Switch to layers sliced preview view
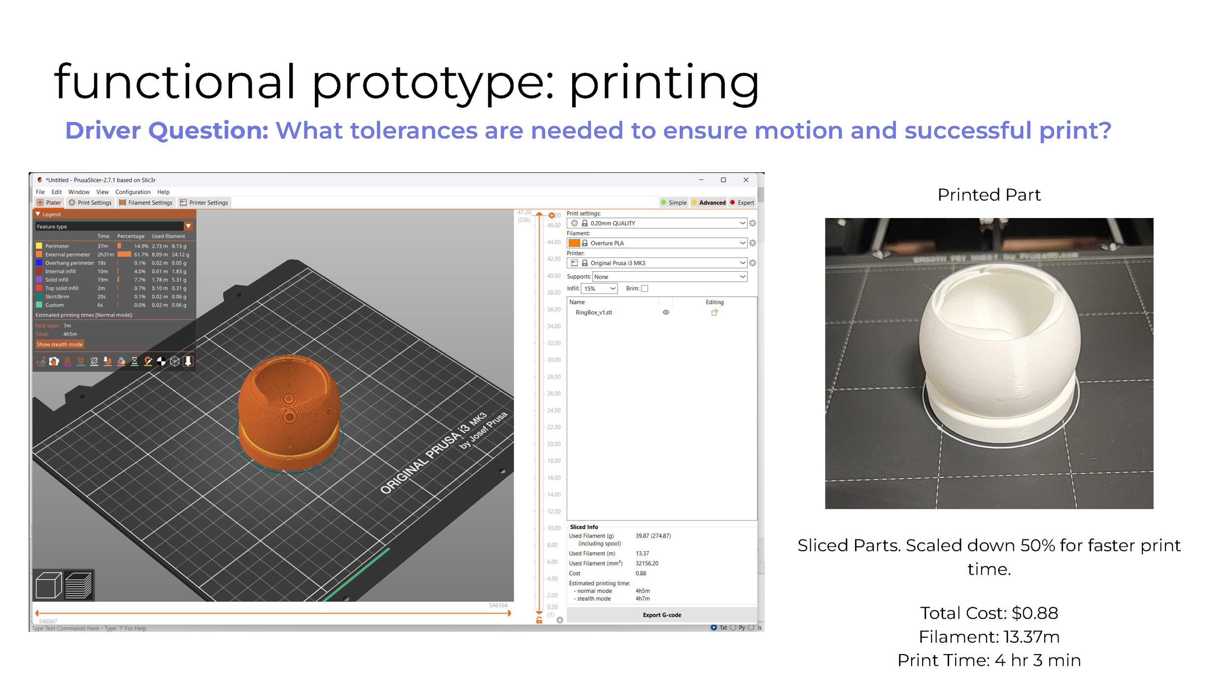 pyautogui.click(x=78, y=585)
